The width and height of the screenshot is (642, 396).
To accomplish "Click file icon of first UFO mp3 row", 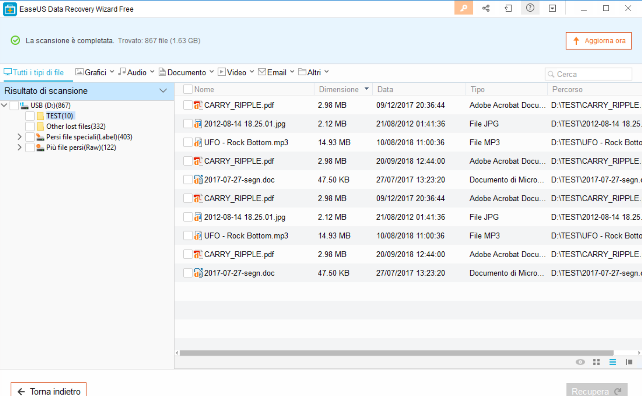I will point(198,142).
